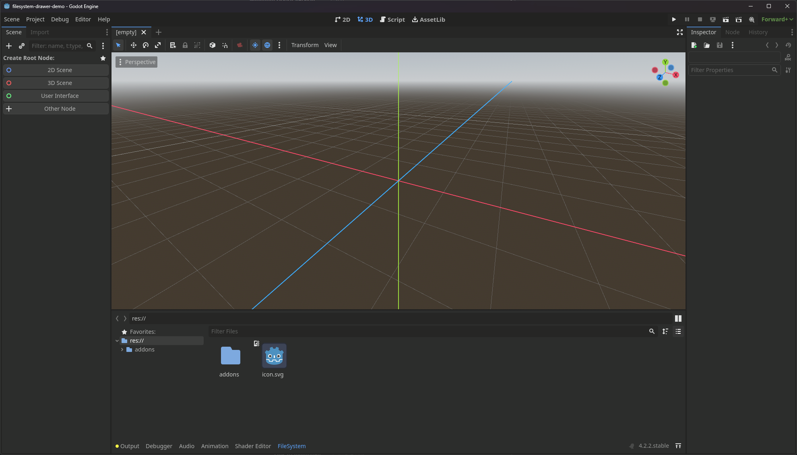
Task: Click the Use Local Space cube icon
Action: coord(213,45)
